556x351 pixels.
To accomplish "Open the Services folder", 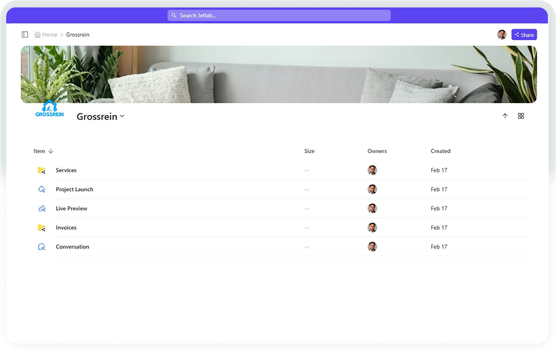I will [66, 170].
